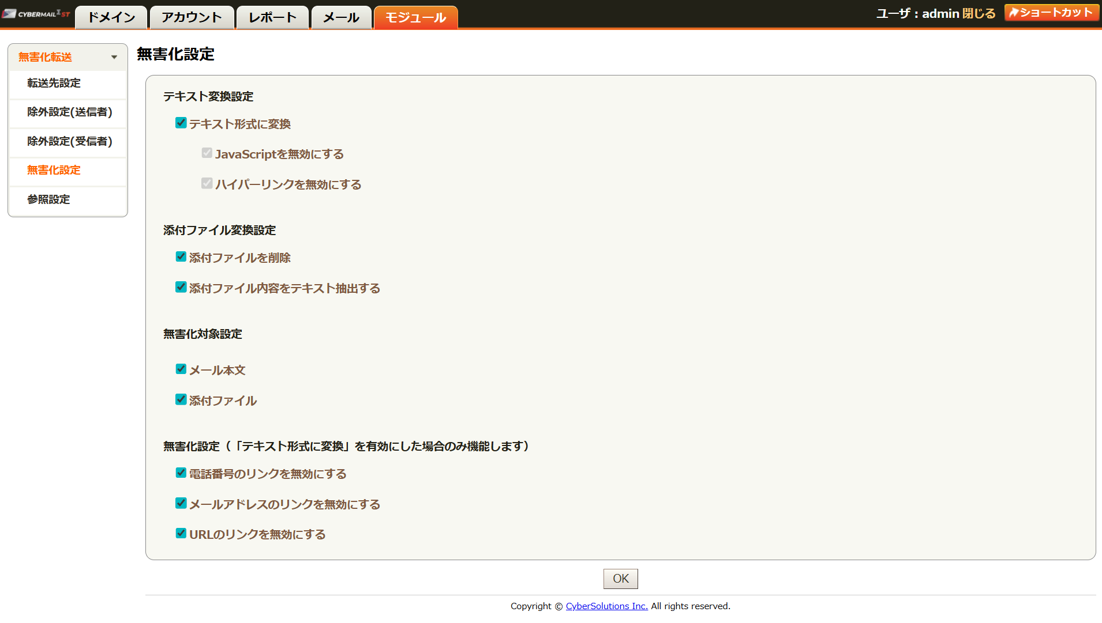This screenshot has width=1102, height=623.
Task: Open the アカウント tab
Action: tap(192, 17)
